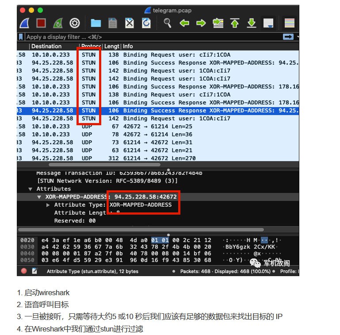Select the first Binding Request user: cIi7:1COA row

click(158, 55)
